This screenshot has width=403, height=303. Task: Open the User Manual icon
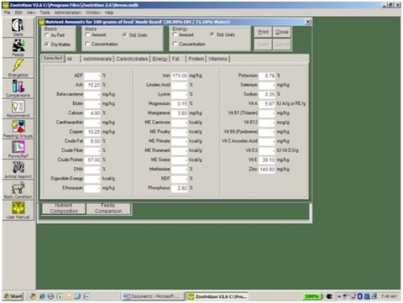[18, 211]
